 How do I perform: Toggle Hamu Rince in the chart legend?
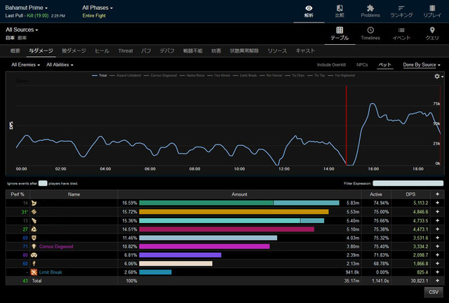pyautogui.click(x=192, y=76)
